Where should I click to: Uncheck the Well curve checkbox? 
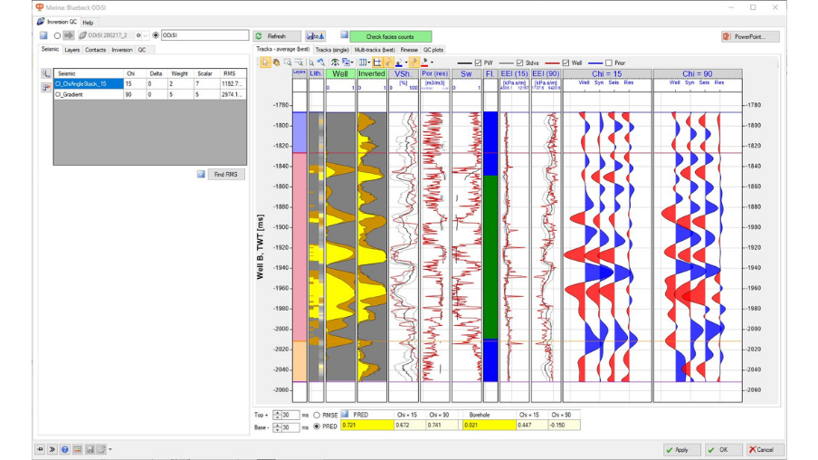click(x=566, y=62)
